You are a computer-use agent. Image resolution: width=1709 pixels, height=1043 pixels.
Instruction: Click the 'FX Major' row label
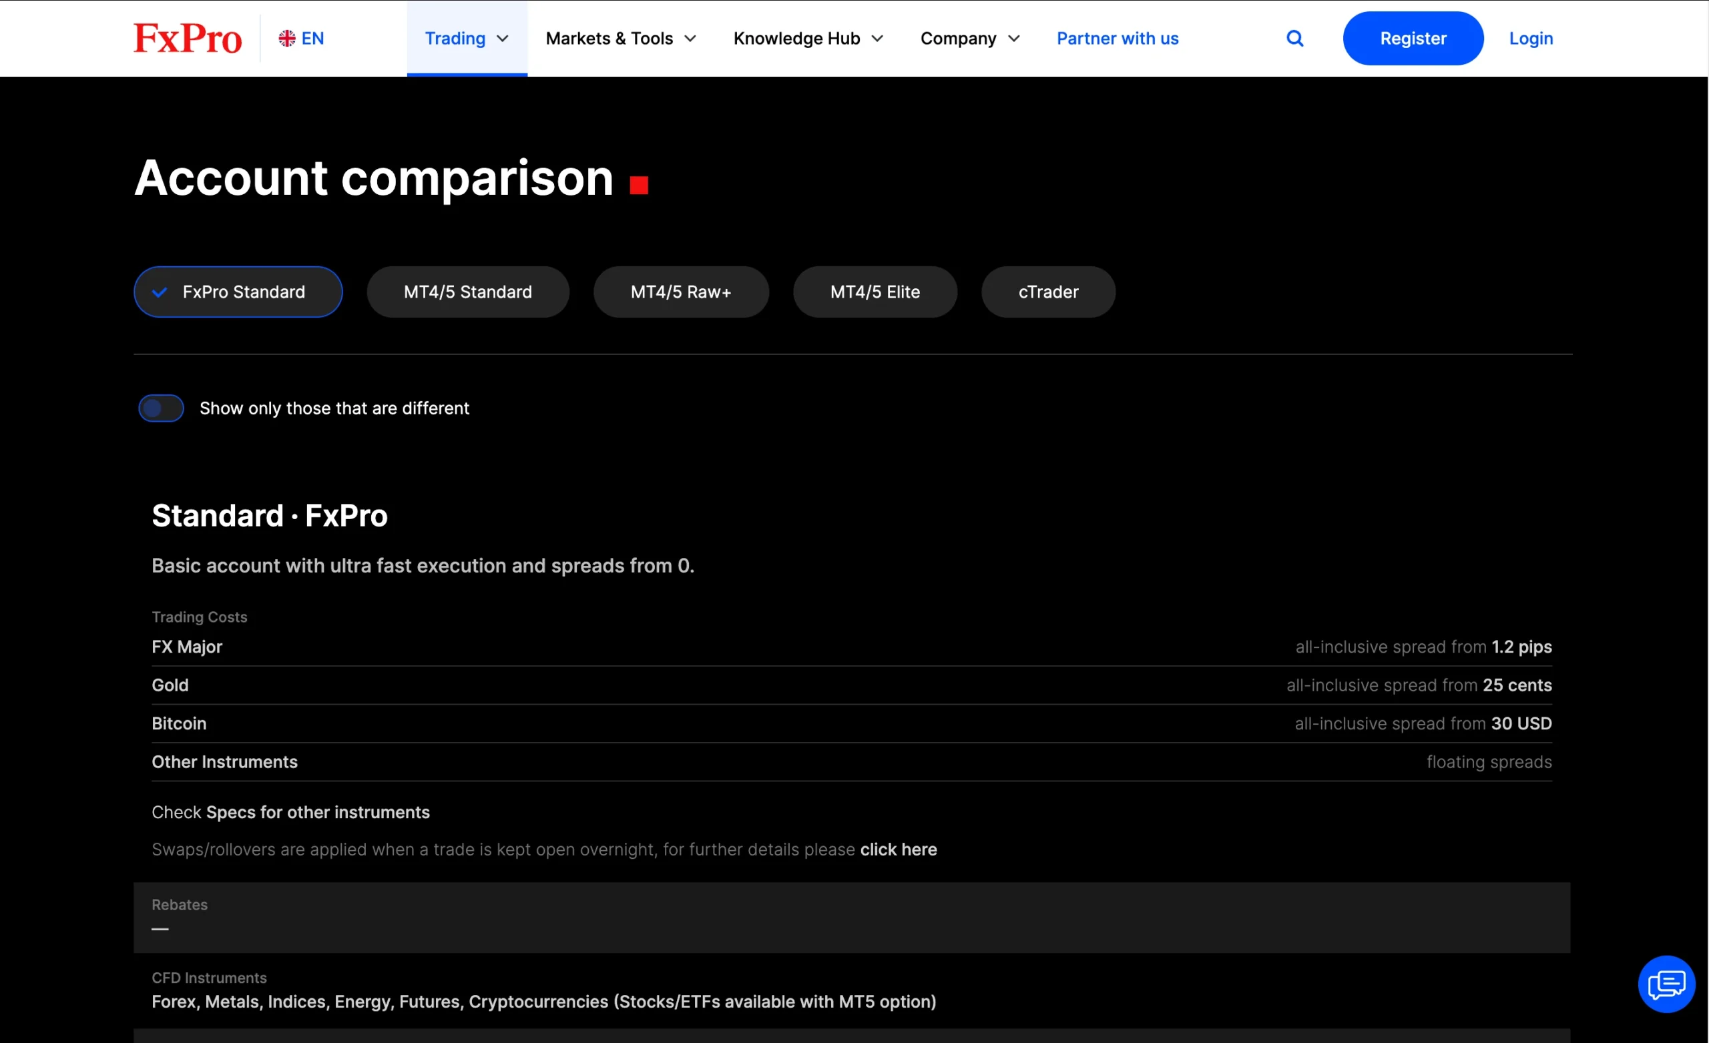(x=186, y=647)
